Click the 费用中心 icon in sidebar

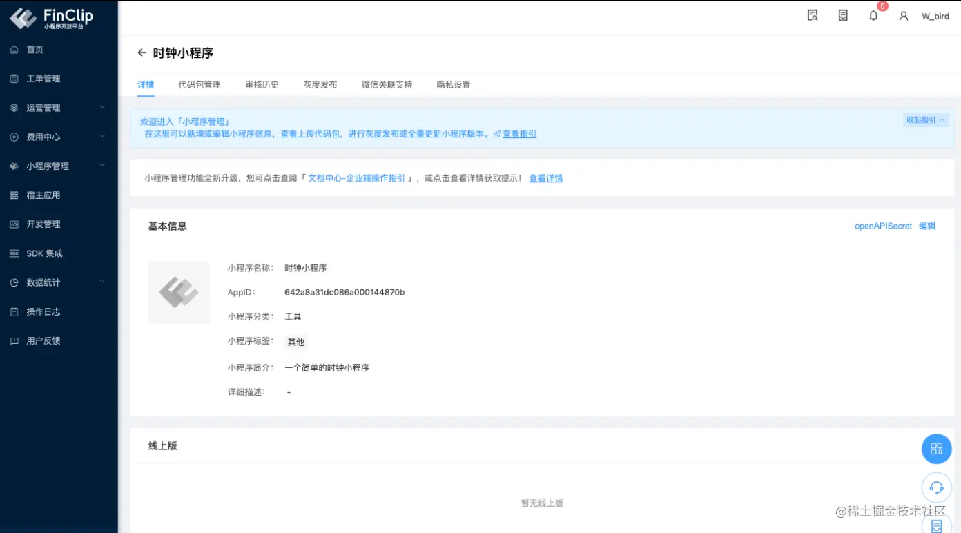(x=14, y=137)
